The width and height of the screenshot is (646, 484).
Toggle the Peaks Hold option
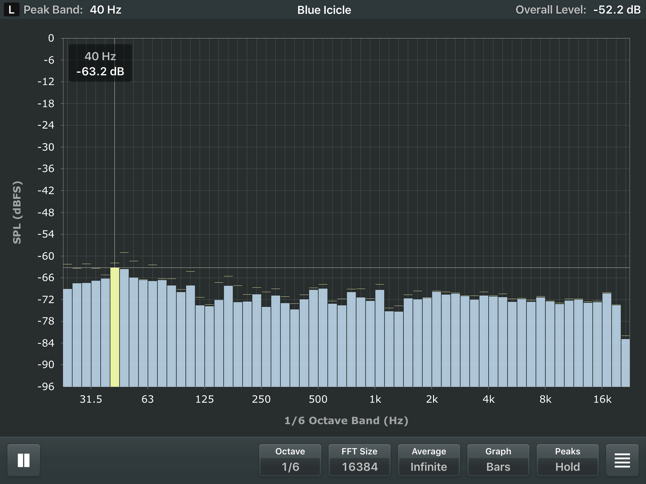click(567, 460)
